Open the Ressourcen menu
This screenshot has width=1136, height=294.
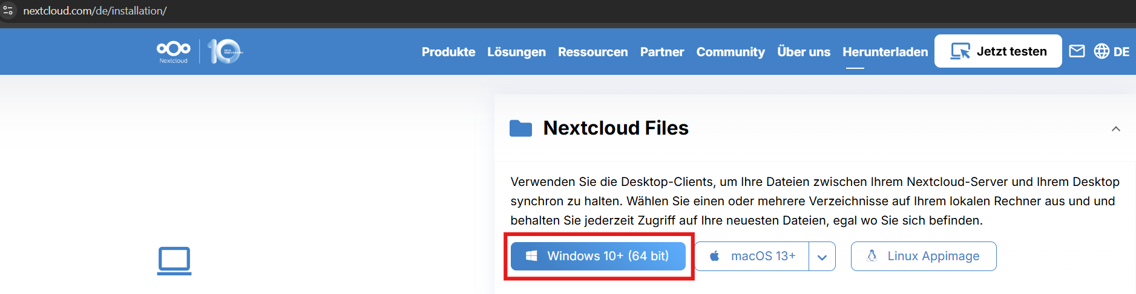point(593,52)
